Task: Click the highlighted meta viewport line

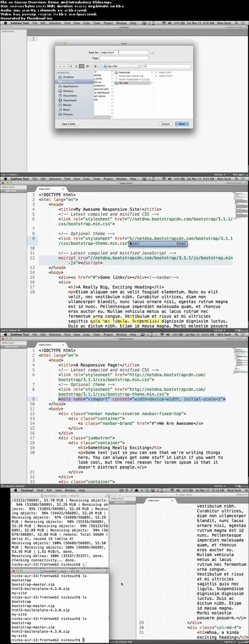Action: coord(142,399)
